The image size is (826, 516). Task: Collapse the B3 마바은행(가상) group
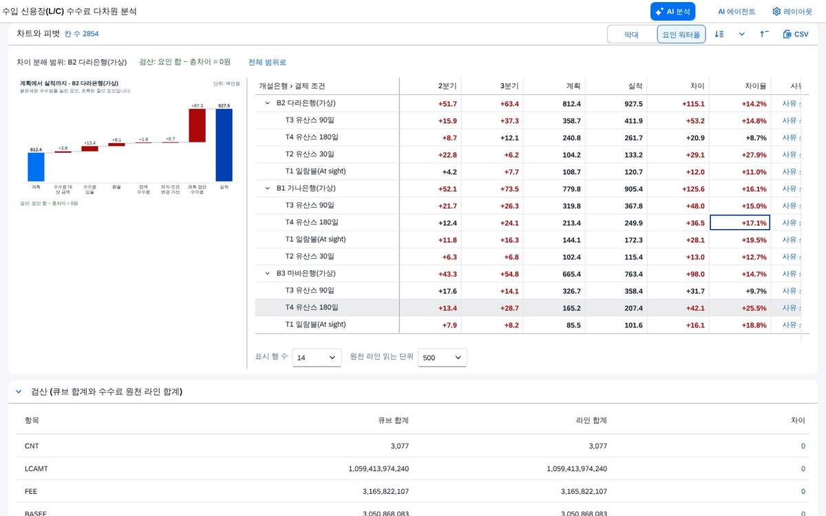click(267, 274)
